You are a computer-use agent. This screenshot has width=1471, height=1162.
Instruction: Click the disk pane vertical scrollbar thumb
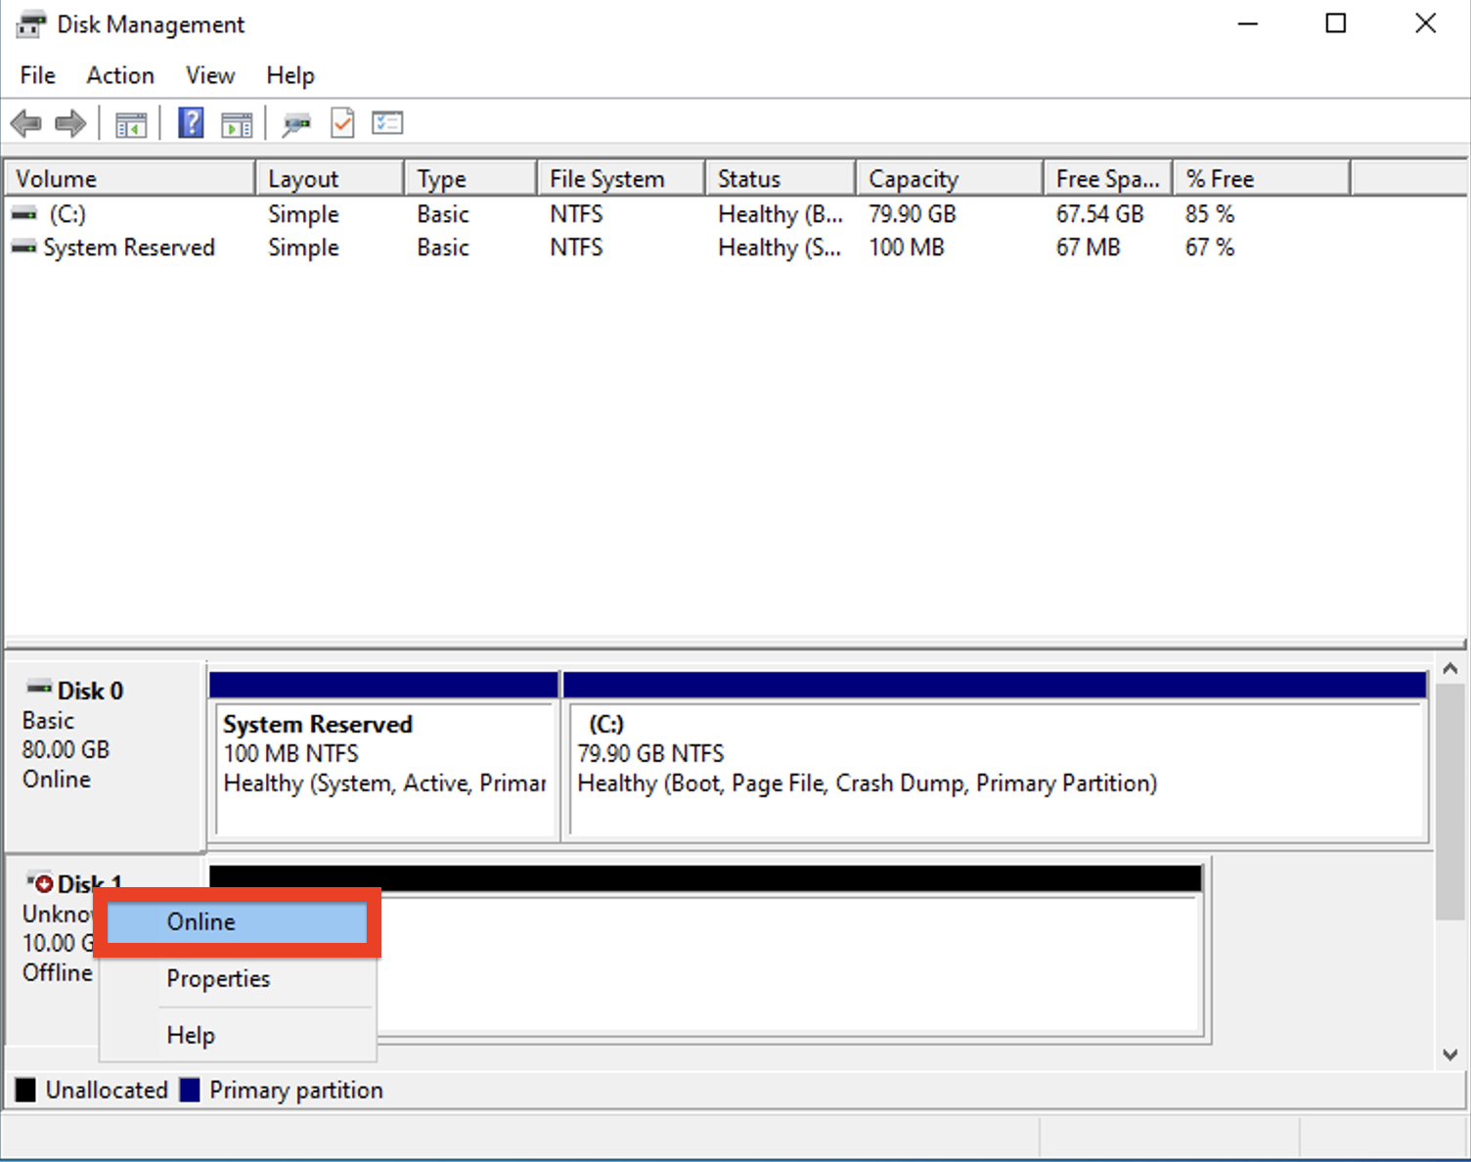click(1450, 802)
